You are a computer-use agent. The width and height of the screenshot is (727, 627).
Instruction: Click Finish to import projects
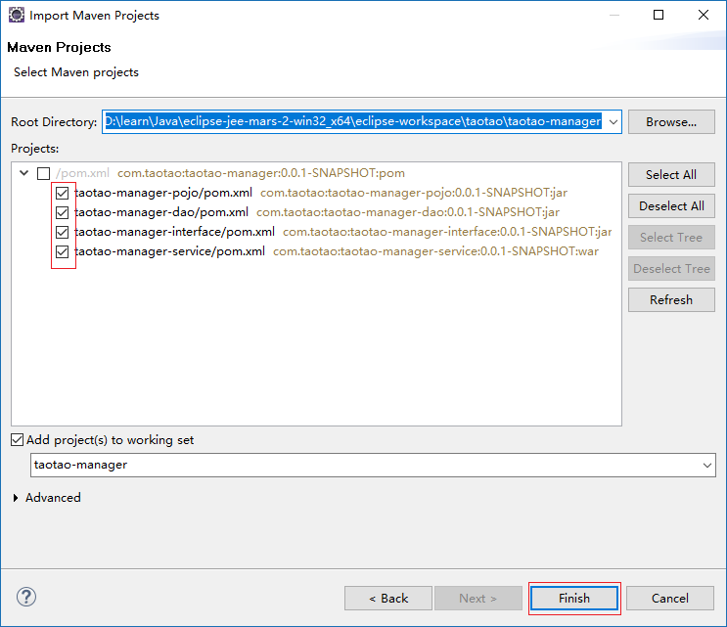click(x=574, y=598)
